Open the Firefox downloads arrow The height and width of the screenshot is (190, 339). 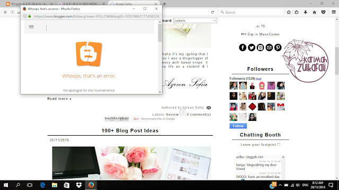click(306, 12)
